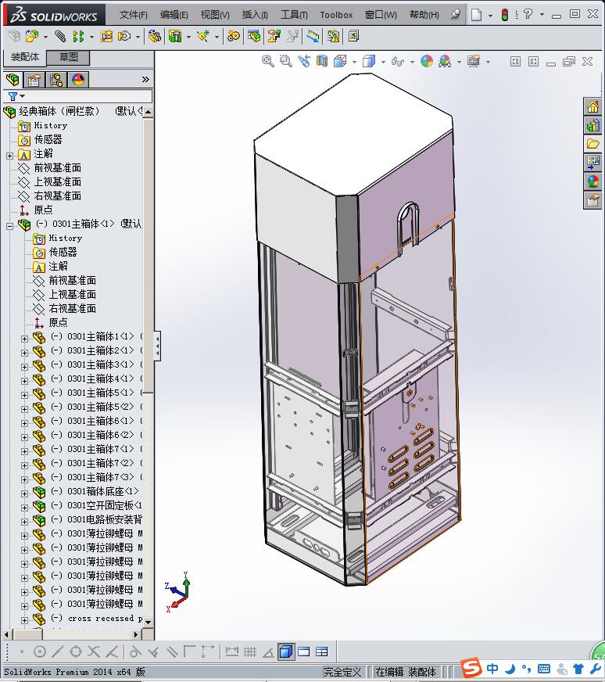605x682 pixels.
Task: Click the Edit Appearance color ball icon
Action: [x=426, y=61]
